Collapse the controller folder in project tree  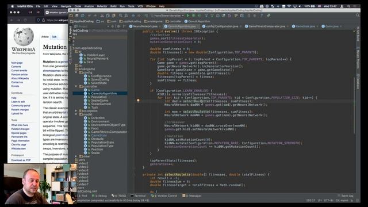(76, 86)
